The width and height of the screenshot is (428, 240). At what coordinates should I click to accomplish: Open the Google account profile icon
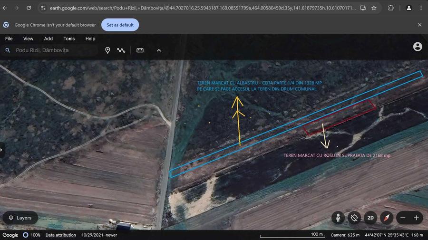pos(418,47)
